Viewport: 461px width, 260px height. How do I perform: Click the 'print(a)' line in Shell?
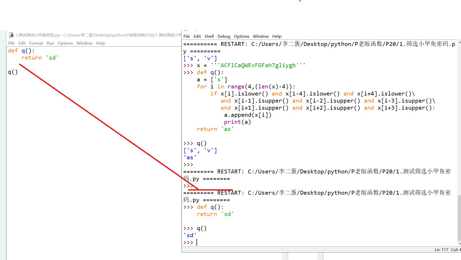pos(237,122)
